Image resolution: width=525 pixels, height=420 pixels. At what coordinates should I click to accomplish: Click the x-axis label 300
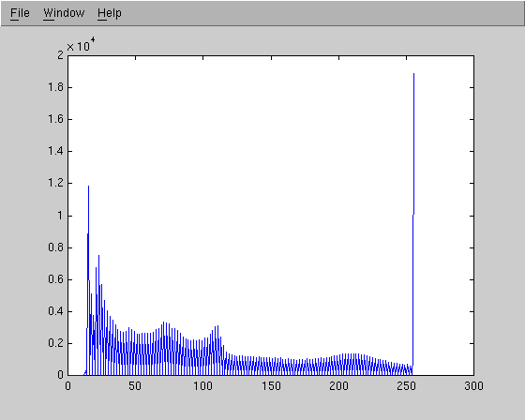[x=473, y=386]
